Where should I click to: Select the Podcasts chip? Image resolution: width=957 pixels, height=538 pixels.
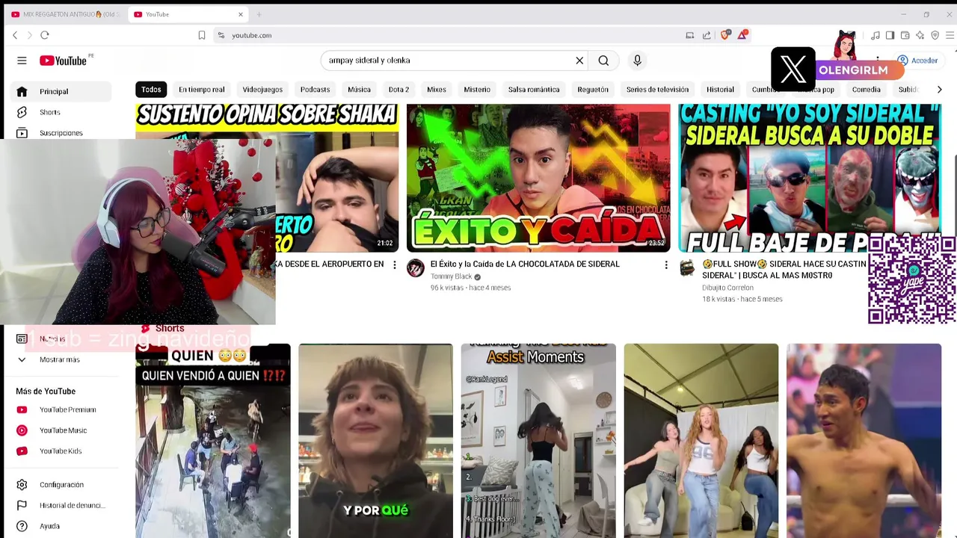coord(315,90)
